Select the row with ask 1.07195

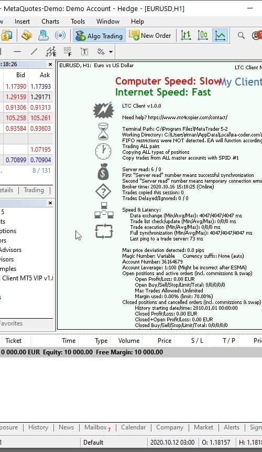pos(26,149)
